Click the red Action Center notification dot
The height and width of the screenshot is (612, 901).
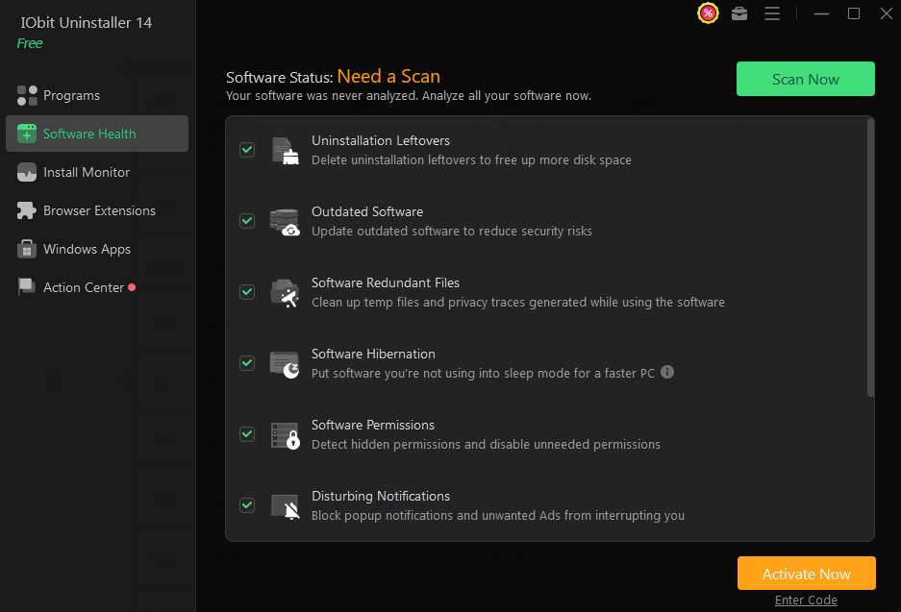tap(132, 287)
